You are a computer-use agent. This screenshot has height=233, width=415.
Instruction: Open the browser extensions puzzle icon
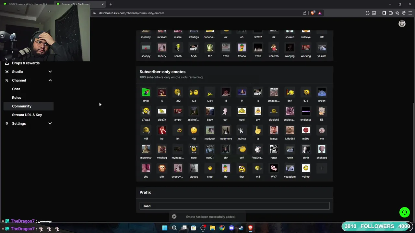click(x=367, y=13)
